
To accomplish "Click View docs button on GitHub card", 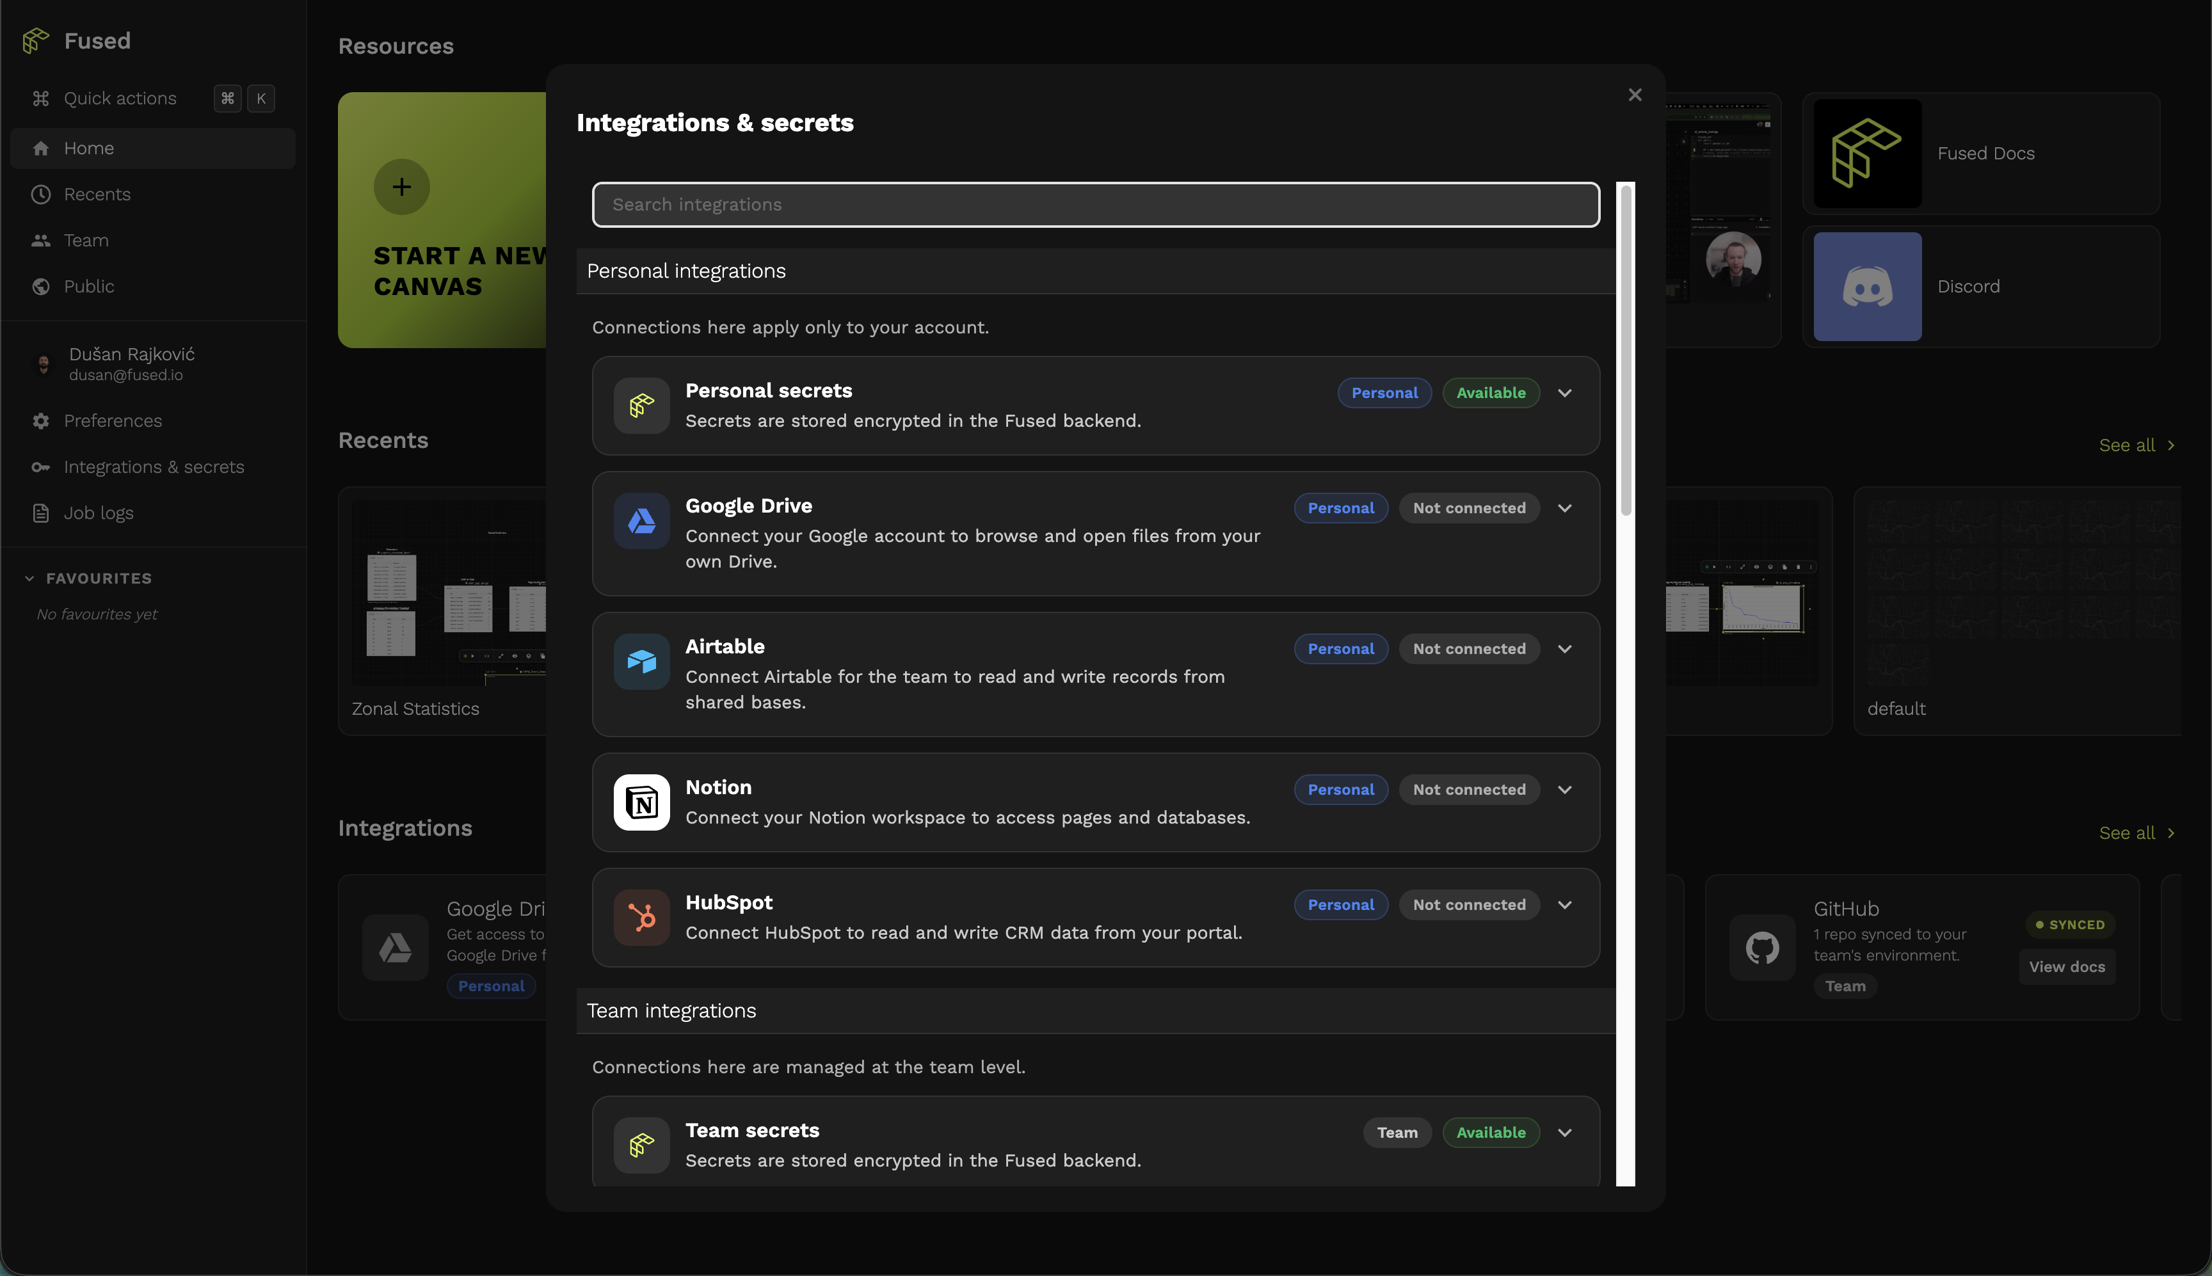I will coord(2067,967).
